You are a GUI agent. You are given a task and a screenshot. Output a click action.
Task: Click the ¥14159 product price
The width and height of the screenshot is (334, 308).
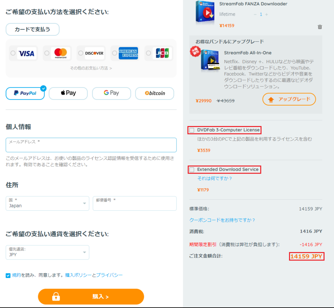click(x=227, y=26)
